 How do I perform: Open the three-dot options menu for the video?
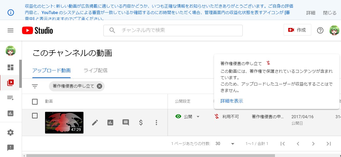[x=156, y=122]
